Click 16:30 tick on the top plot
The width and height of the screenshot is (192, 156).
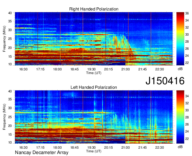23,69
